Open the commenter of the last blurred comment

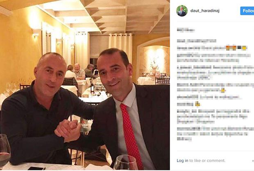[x=188, y=129]
